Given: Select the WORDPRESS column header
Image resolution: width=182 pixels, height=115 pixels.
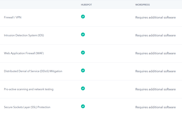Looking at the screenshot, I should click(143, 5).
